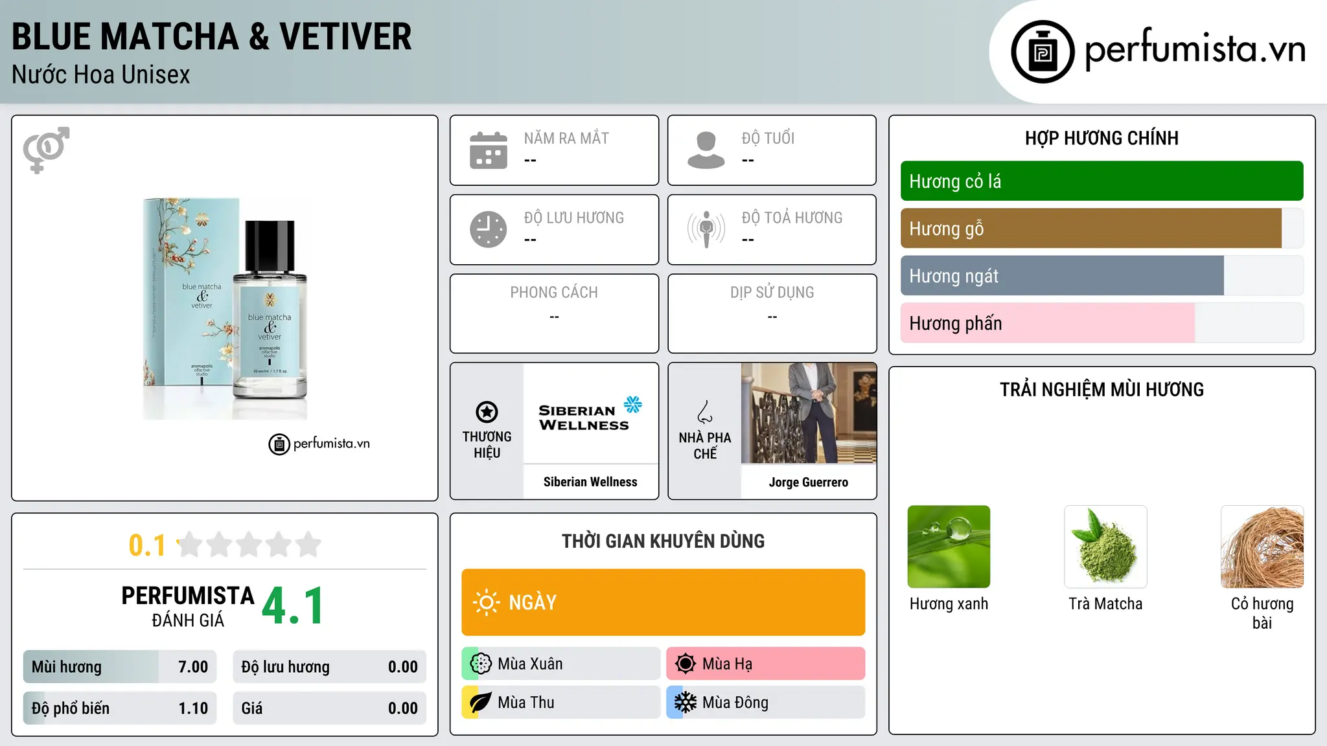Click the orange 0.1 user rating

coord(147,545)
